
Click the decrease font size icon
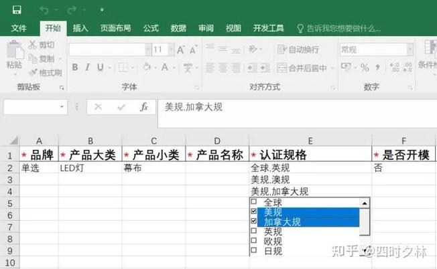pyautogui.click(x=193, y=50)
